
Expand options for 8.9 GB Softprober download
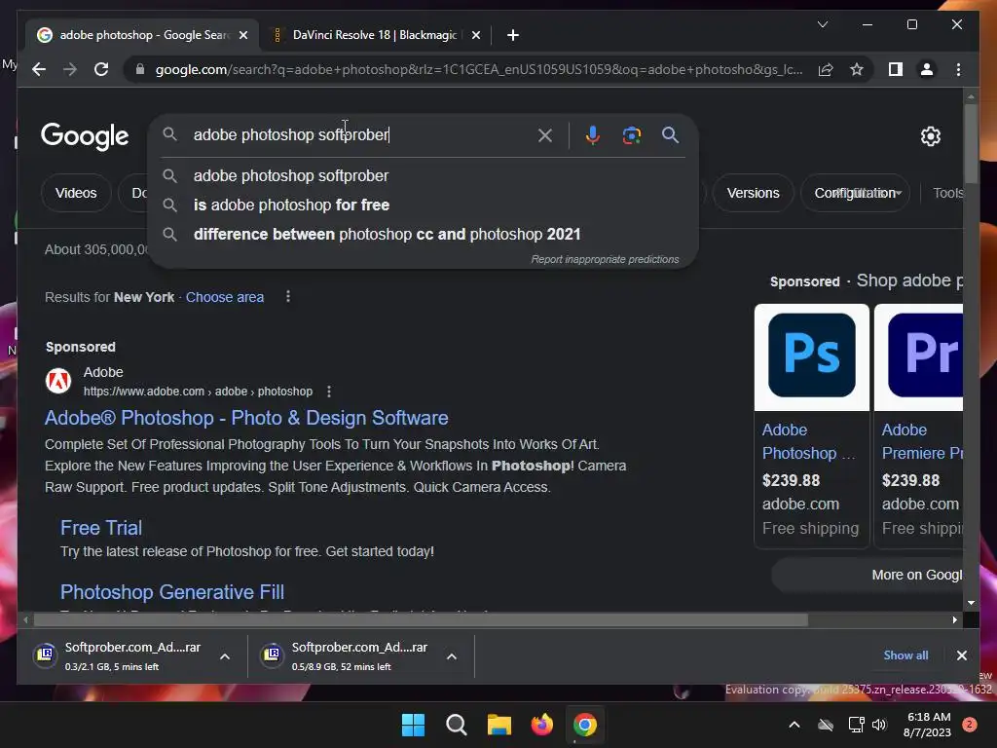452,656
